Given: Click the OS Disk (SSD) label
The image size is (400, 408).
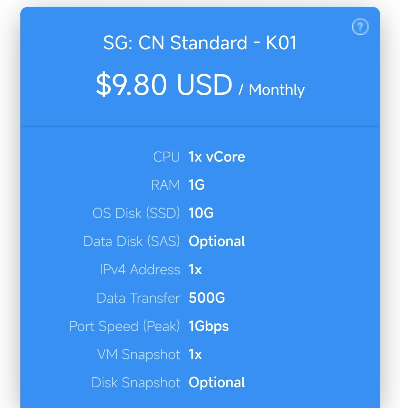Looking at the screenshot, I should point(136,213).
